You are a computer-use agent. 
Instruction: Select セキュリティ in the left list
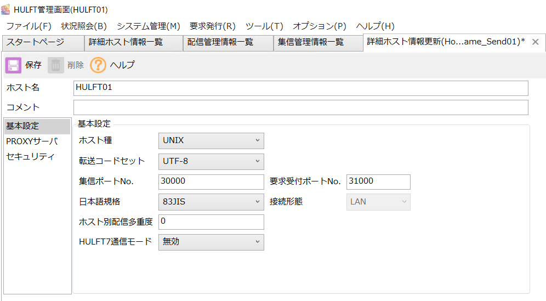(37, 157)
